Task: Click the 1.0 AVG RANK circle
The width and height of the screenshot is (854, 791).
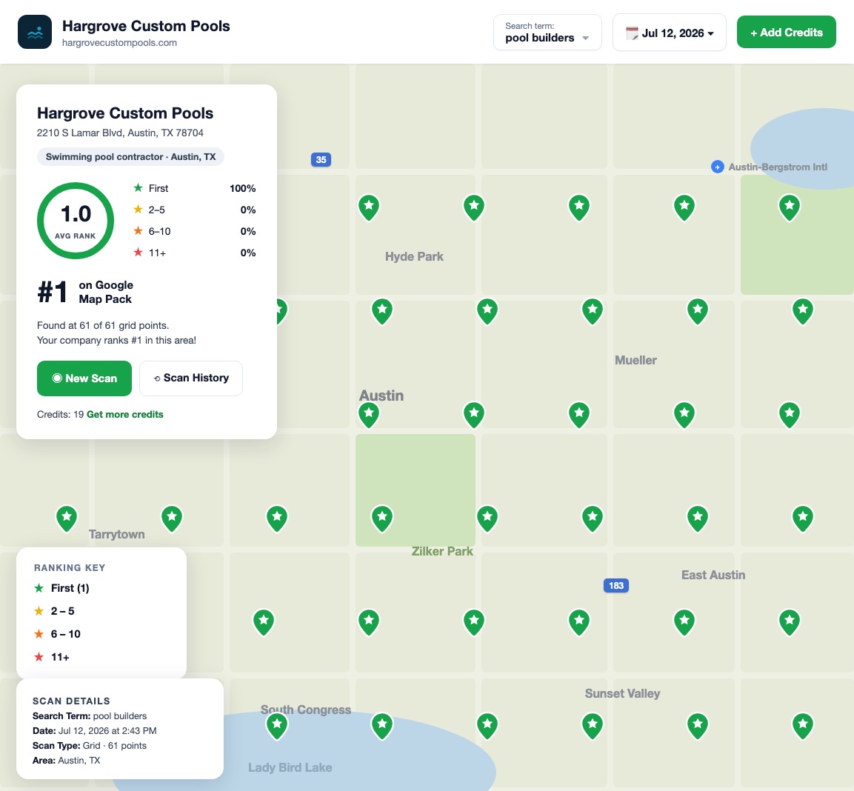Action: (76, 221)
